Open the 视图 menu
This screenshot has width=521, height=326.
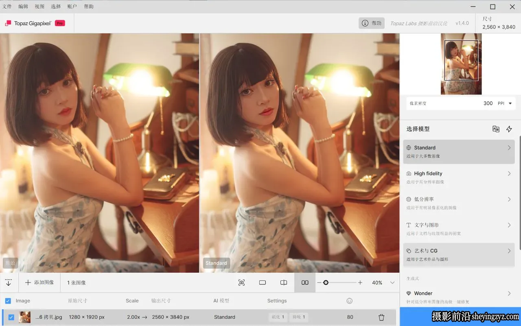[39, 7]
